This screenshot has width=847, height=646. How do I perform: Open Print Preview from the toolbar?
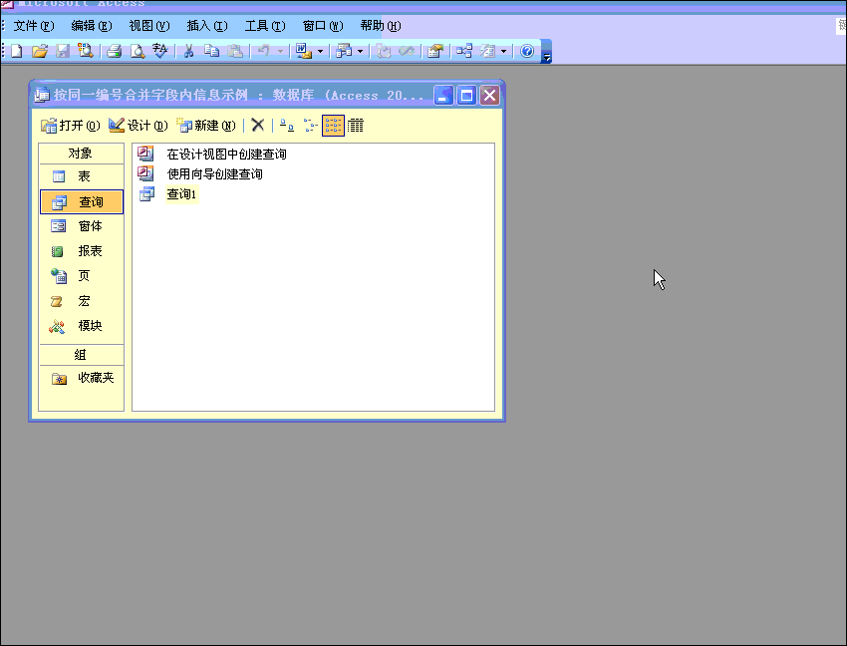pyautogui.click(x=138, y=52)
